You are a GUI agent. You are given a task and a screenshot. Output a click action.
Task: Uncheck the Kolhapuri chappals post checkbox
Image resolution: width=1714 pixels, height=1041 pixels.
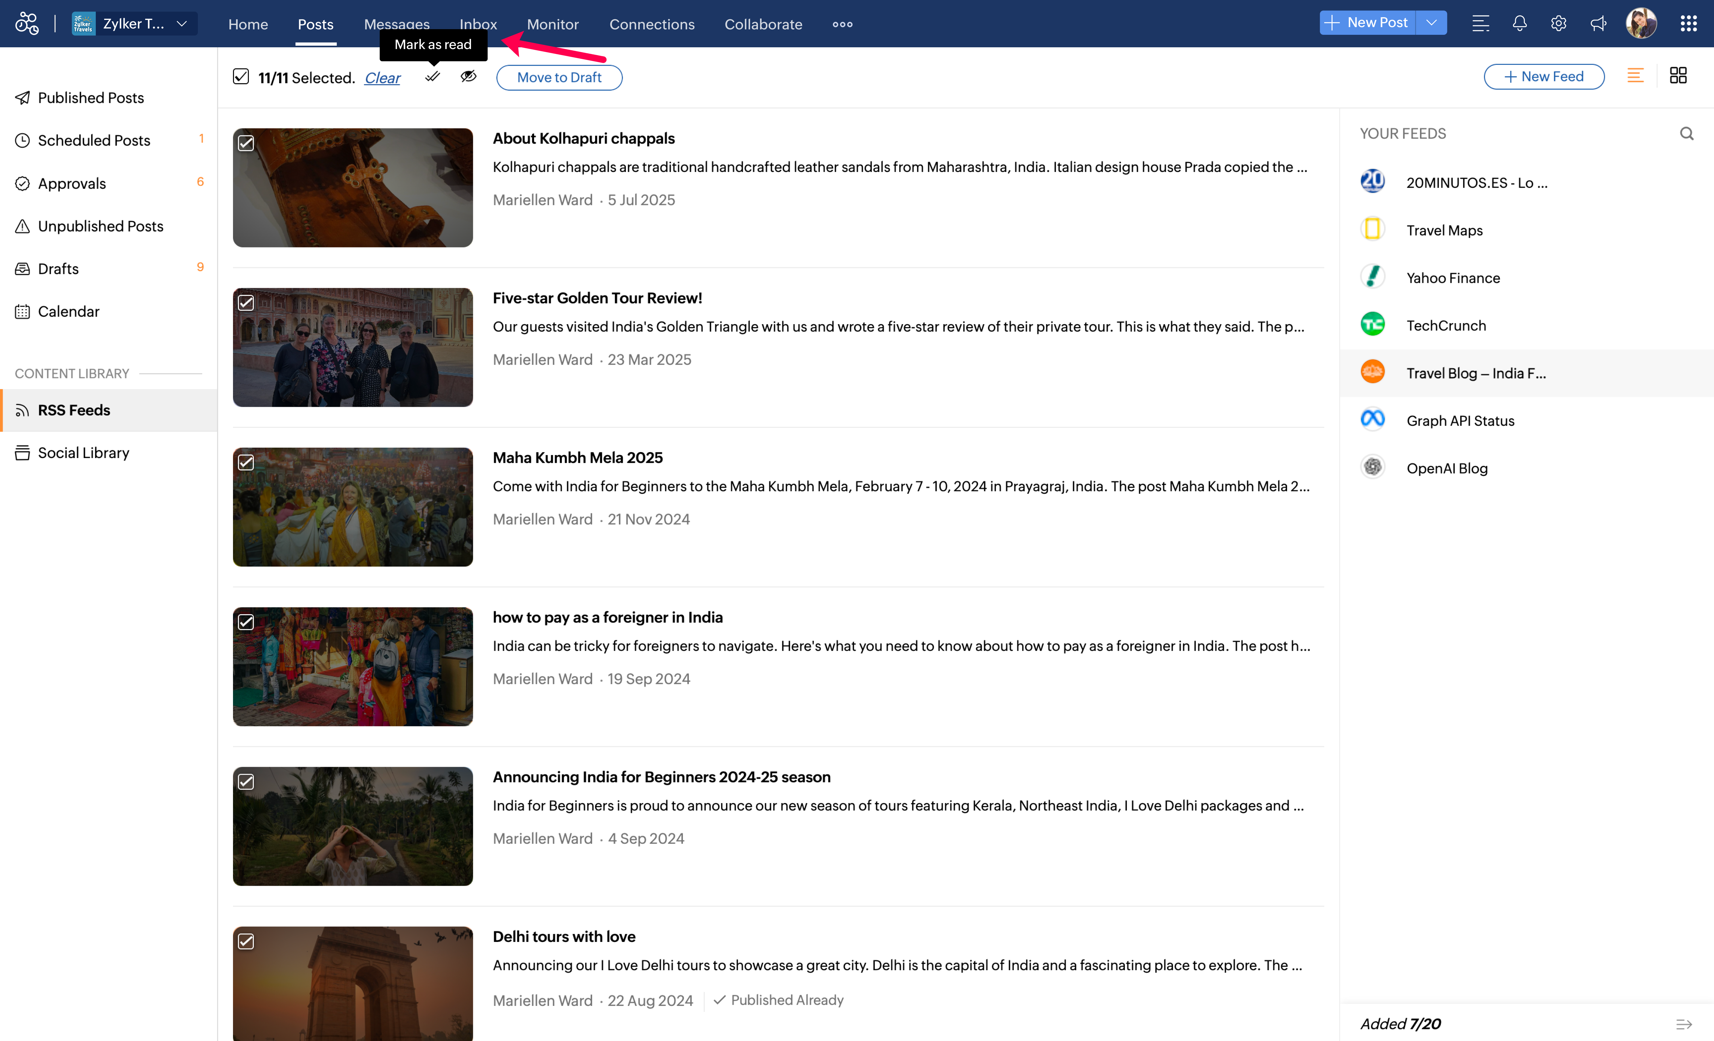(x=246, y=143)
